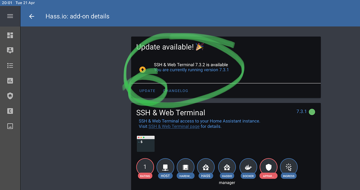Click the DOCKER whale badge

pos(248,169)
